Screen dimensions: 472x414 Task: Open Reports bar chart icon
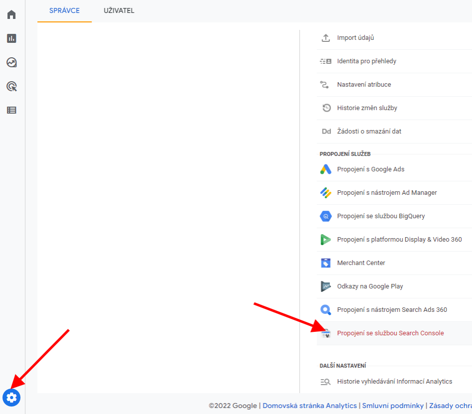coord(11,38)
